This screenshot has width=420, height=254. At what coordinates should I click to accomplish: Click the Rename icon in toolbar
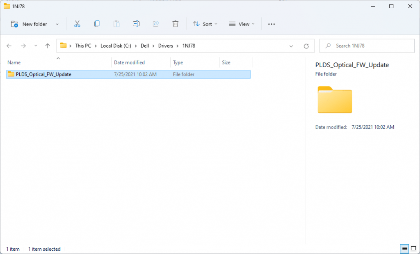click(136, 24)
